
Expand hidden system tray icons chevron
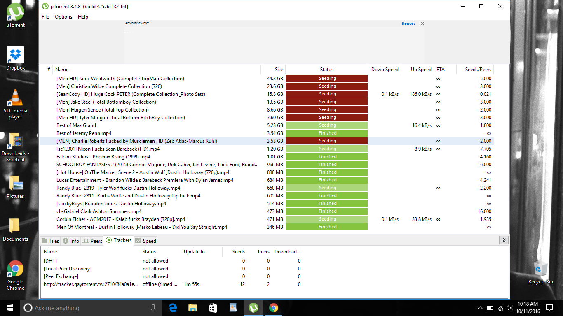click(480, 308)
